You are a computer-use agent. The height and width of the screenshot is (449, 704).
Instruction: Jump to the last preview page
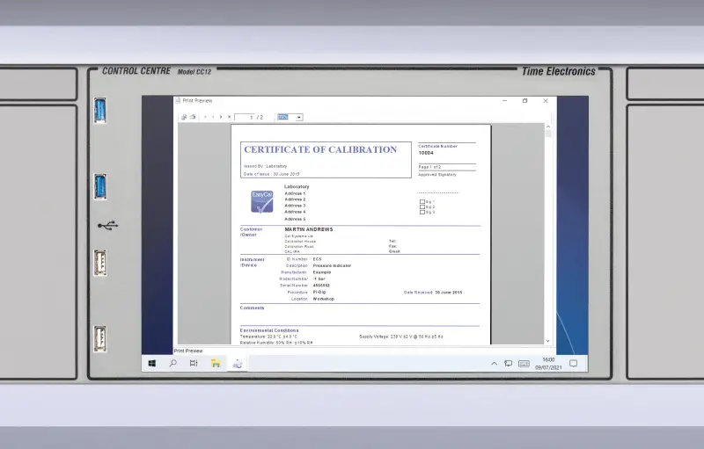[229, 117]
